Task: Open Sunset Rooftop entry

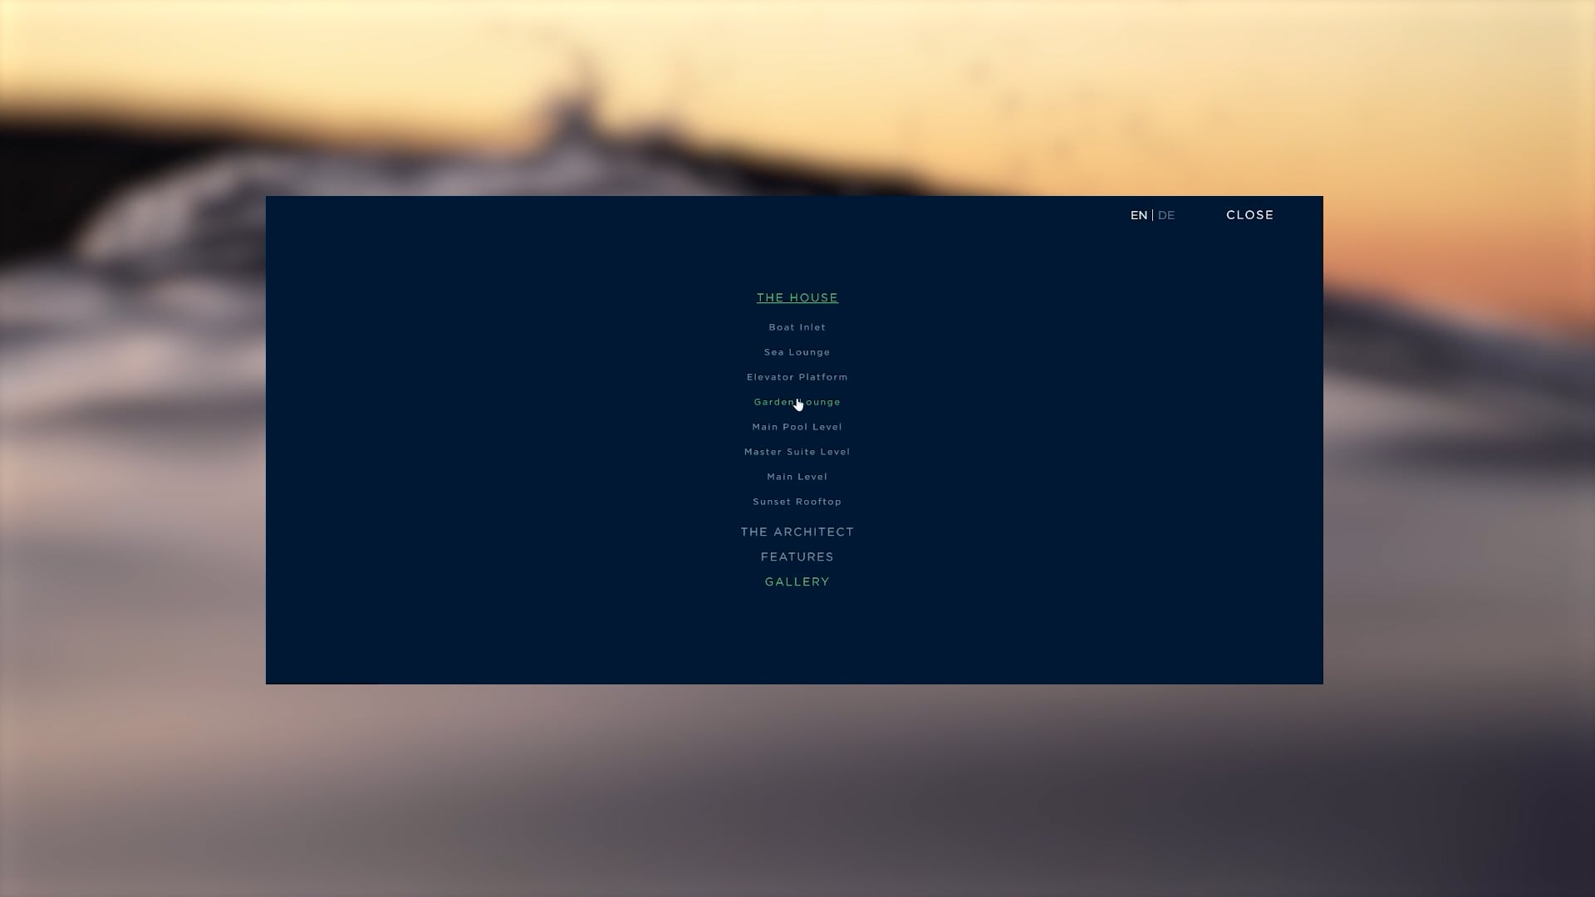Action: pyautogui.click(x=797, y=502)
